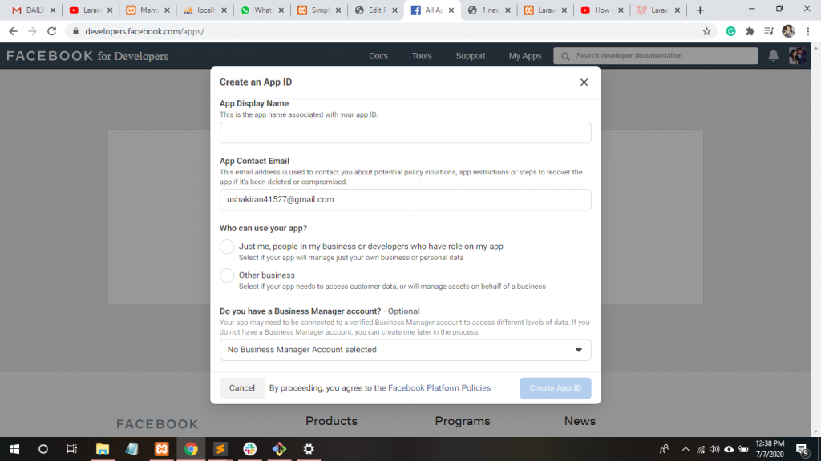Screen dimensions: 821x461
Task: Click the browser address bar URL
Action: click(144, 31)
